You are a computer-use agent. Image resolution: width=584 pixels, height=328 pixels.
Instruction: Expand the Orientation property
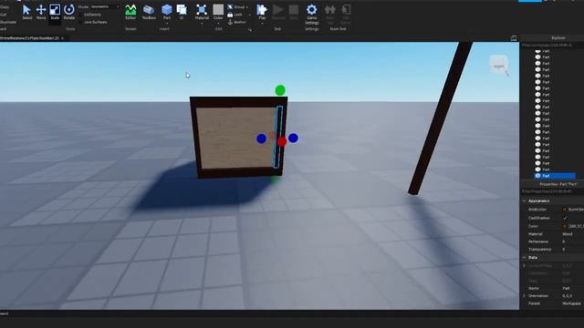tap(524, 296)
